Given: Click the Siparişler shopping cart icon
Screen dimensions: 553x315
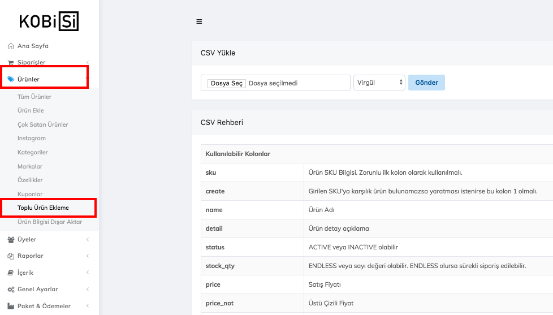Looking at the screenshot, I should click(11, 63).
